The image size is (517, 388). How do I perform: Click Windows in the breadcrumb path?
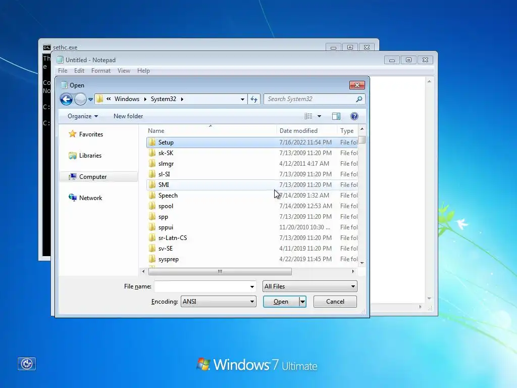pyautogui.click(x=127, y=99)
